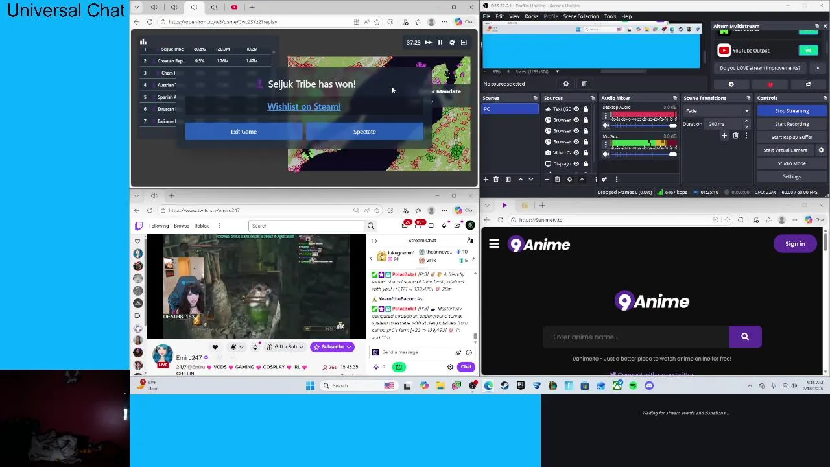The height and width of the screenshot is (467, 830).
Task: Collapse Twitch Stream Chat panel arrow
Action: (374, 241)
